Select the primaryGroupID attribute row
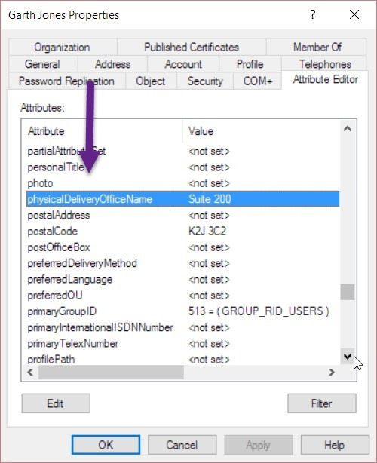Image resolution: width=377 pixels, height=463 pixels. click(182, 311)
